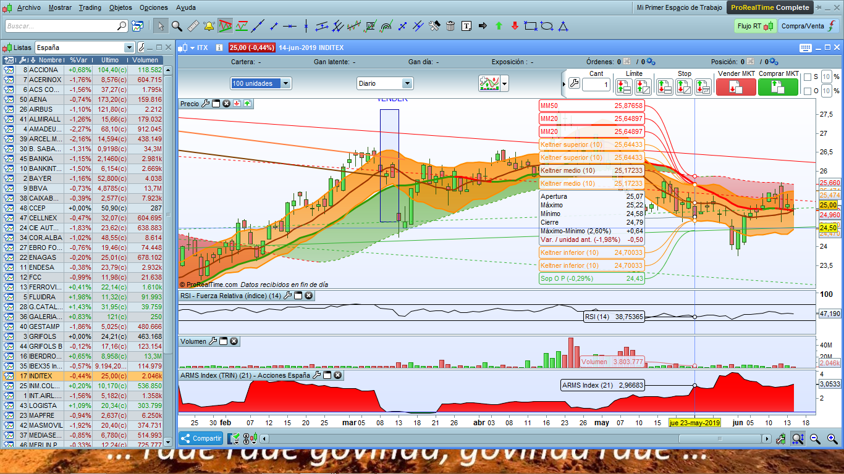The width and height of the screenshot is (844, 474).
Task: Select the ruler measurement tool
Action: point(193,26)
